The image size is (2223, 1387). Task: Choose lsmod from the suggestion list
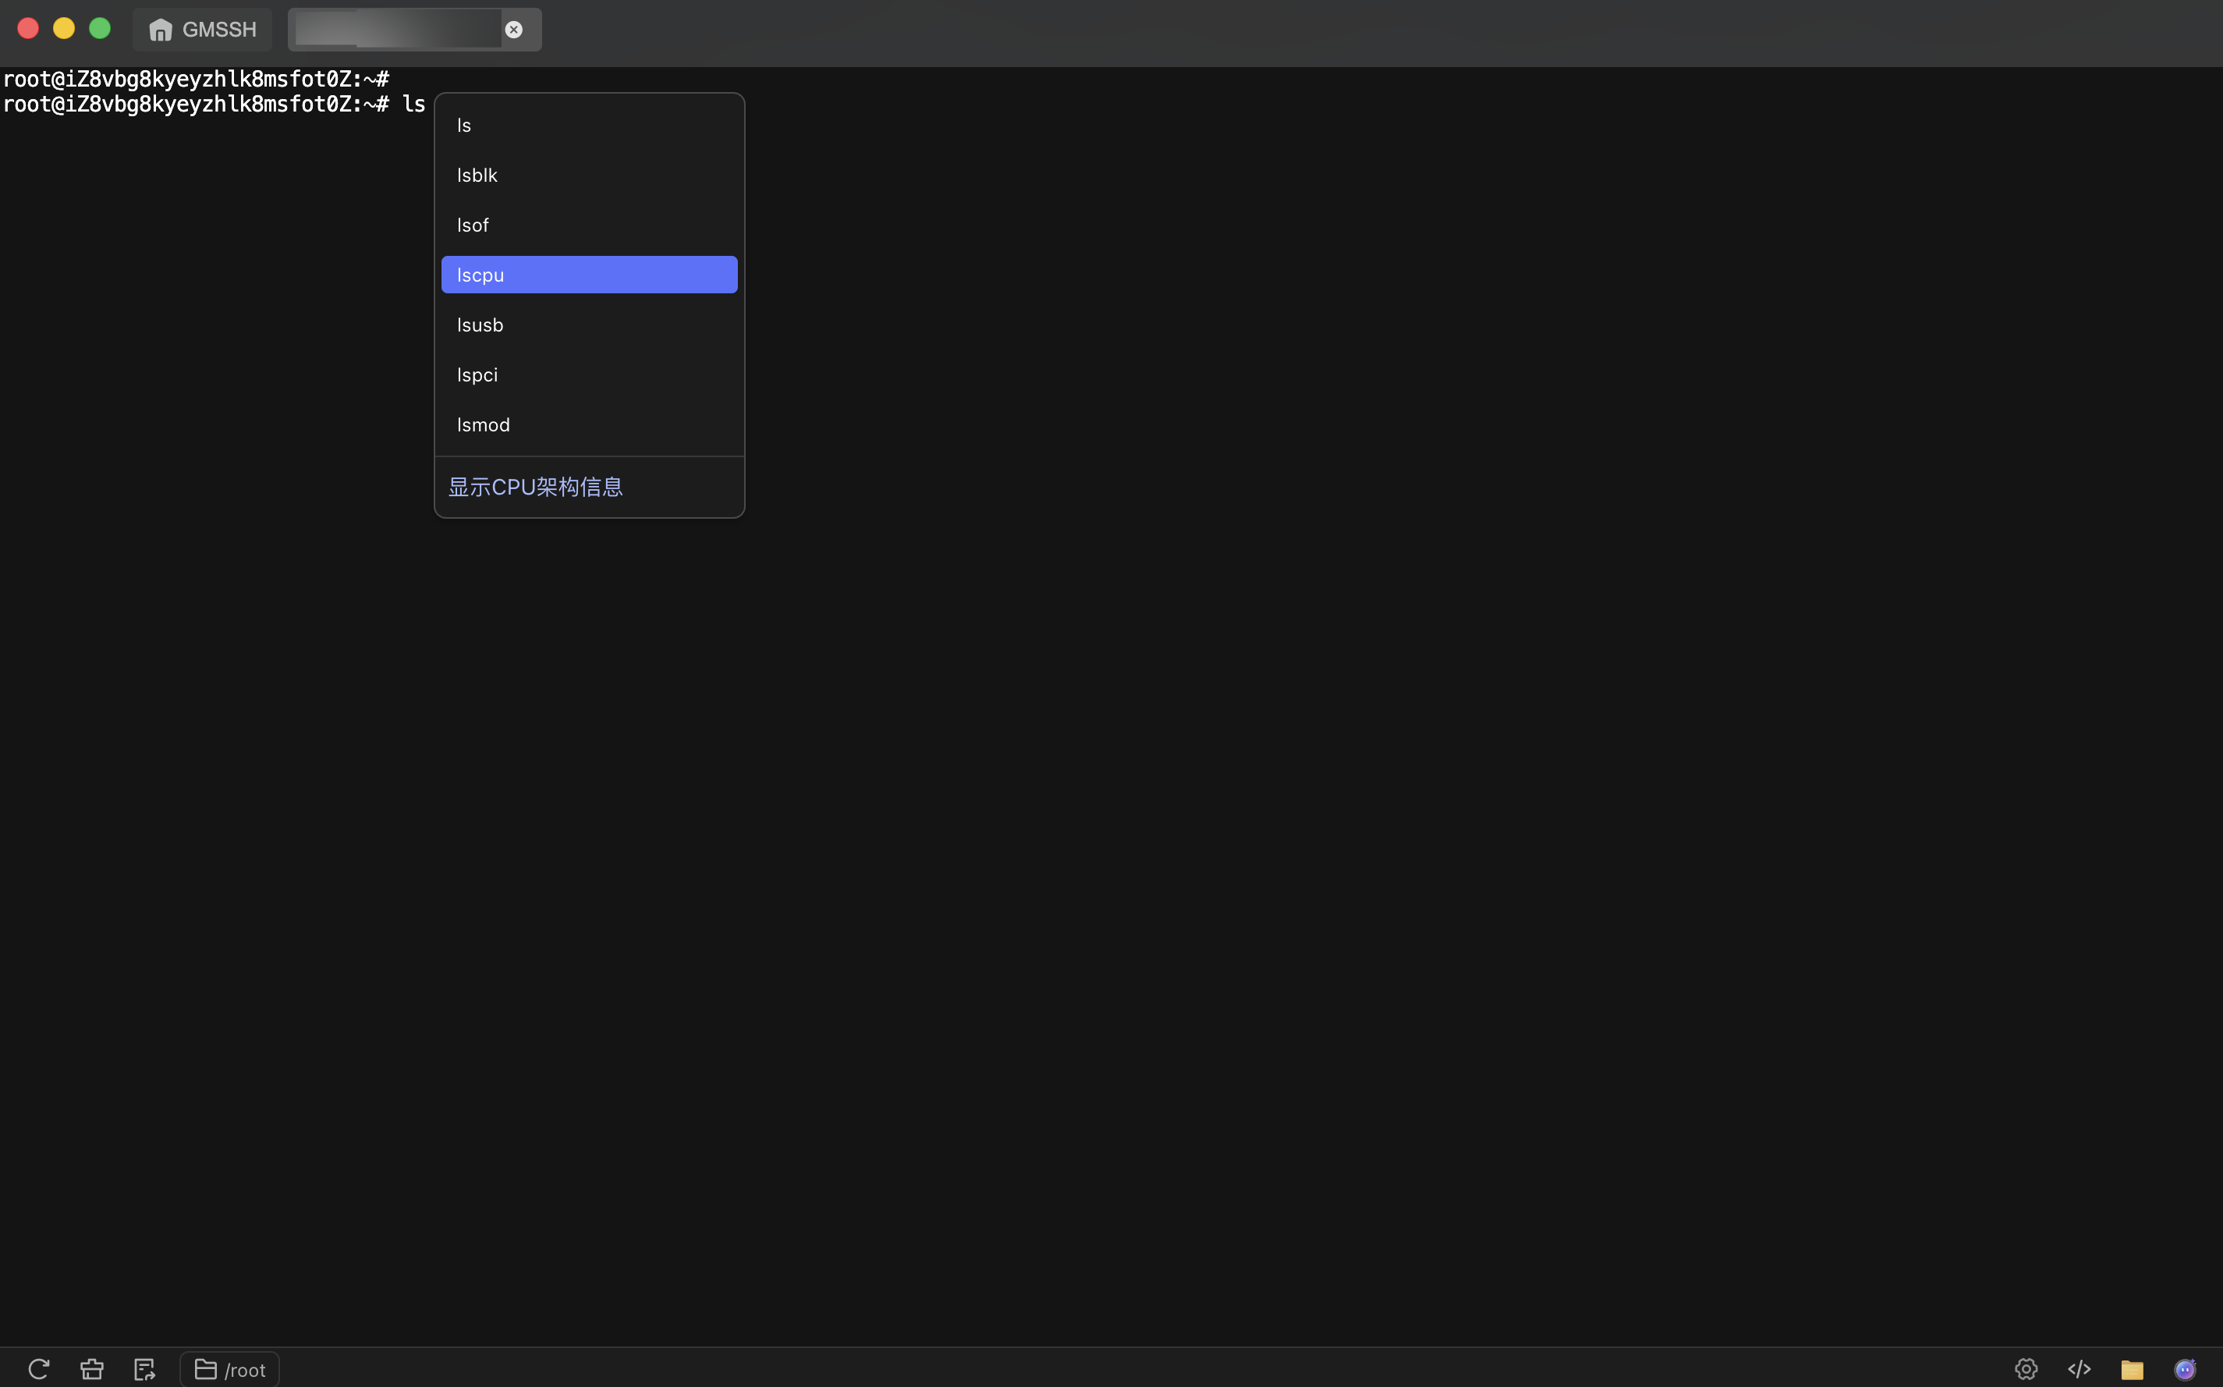[589, 424]
